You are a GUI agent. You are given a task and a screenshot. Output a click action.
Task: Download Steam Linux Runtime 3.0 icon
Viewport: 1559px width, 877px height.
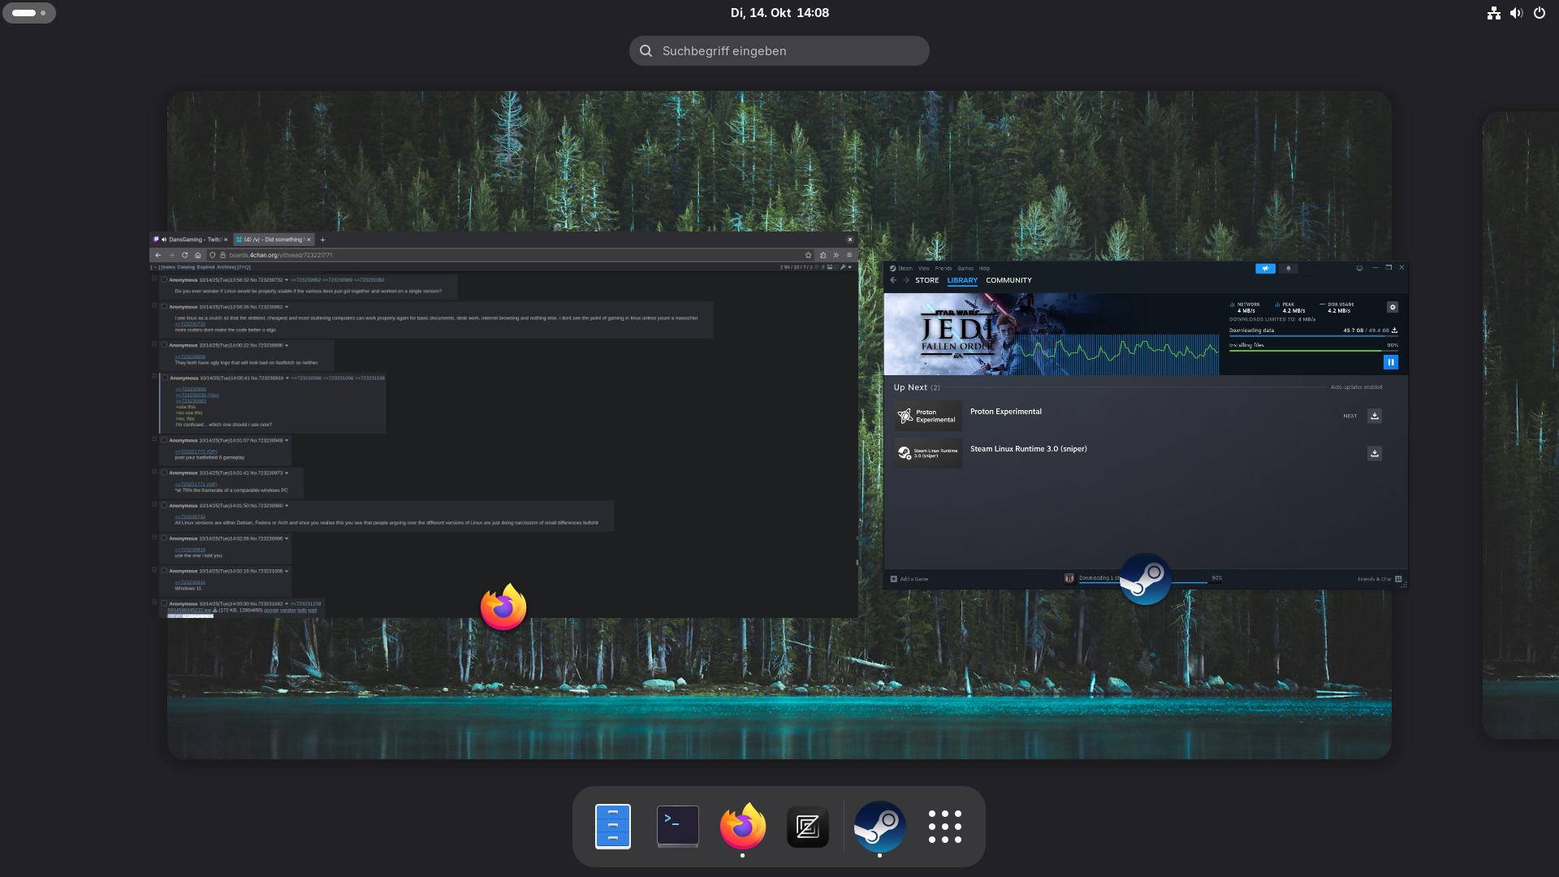pyautogui.click(x=1375, y=453)
